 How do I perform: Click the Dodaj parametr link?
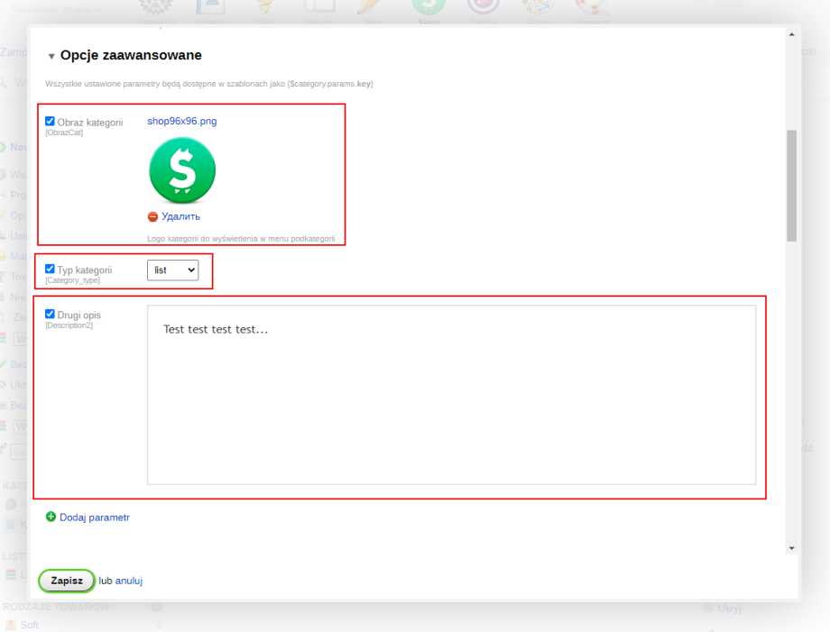pos(95,518)
